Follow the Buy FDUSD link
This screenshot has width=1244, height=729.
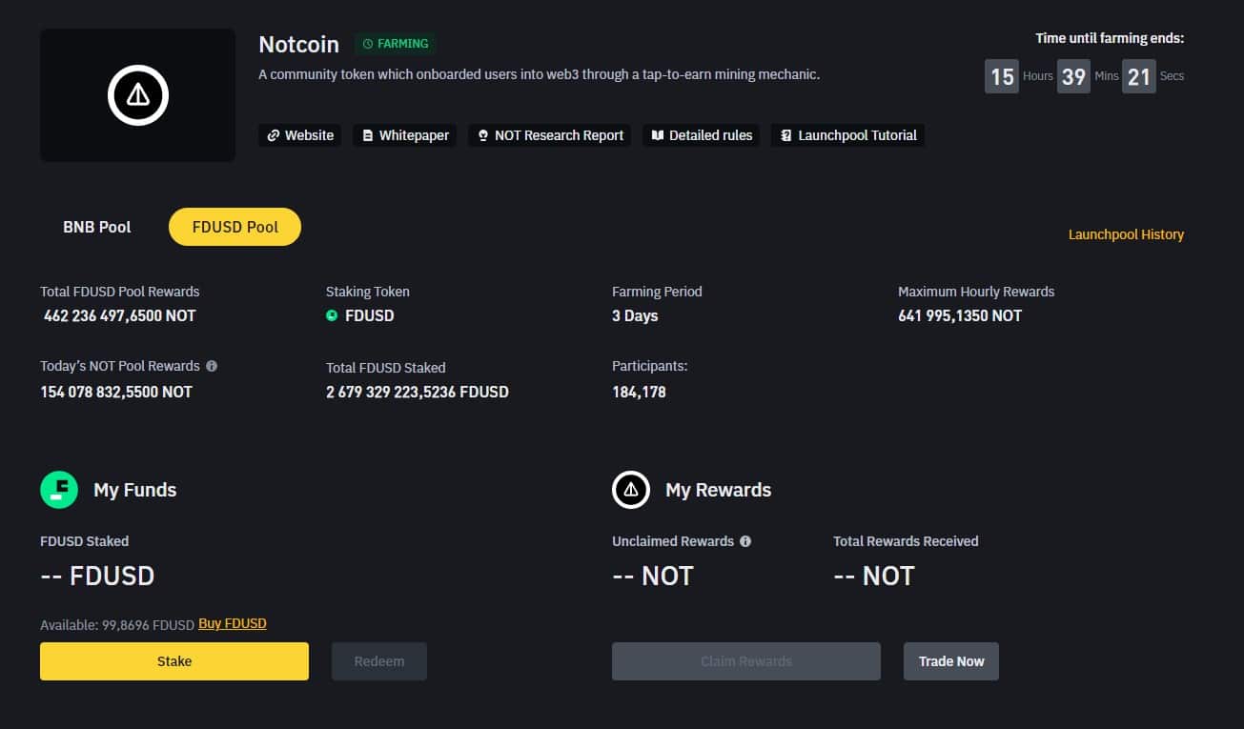233,624
